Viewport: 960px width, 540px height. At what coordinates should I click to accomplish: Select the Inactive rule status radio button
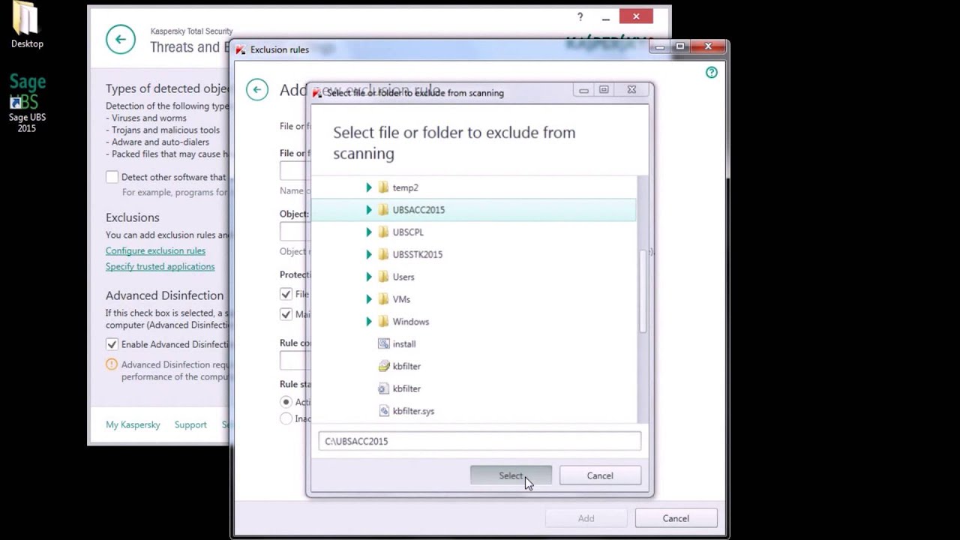pyautogui.click(x=286, y=418)
